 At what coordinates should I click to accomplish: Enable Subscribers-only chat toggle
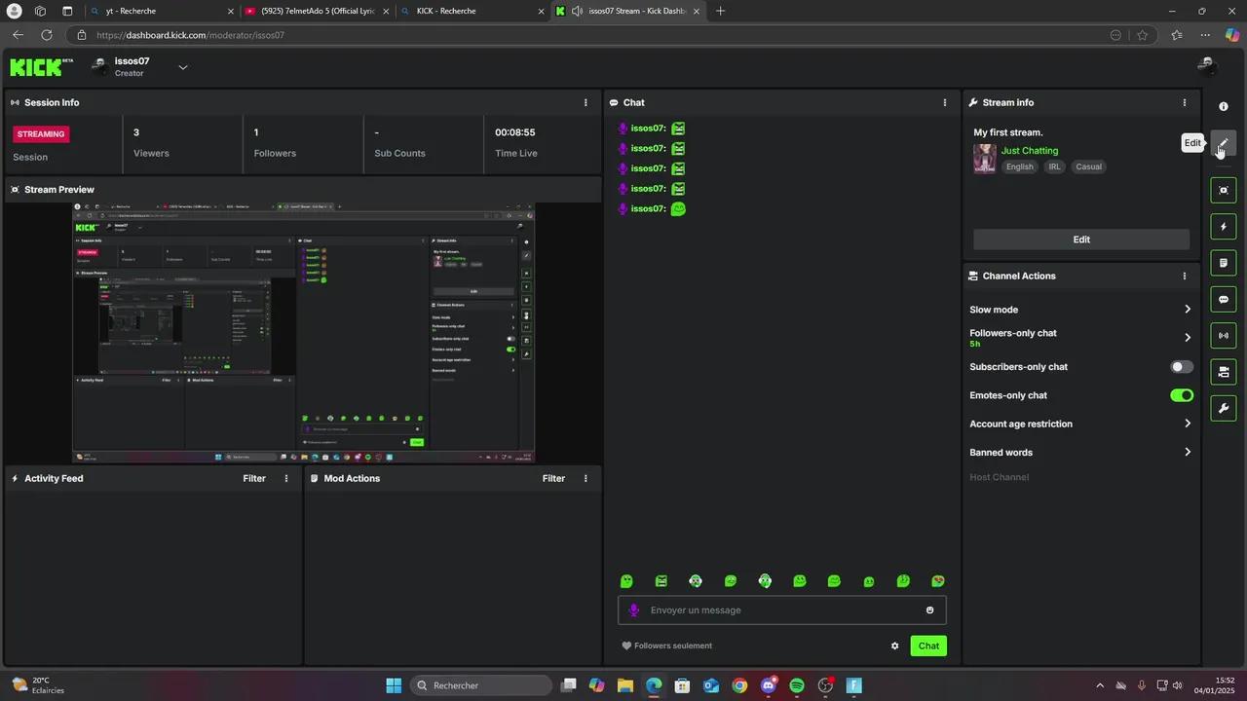(x=1182, y=367)
